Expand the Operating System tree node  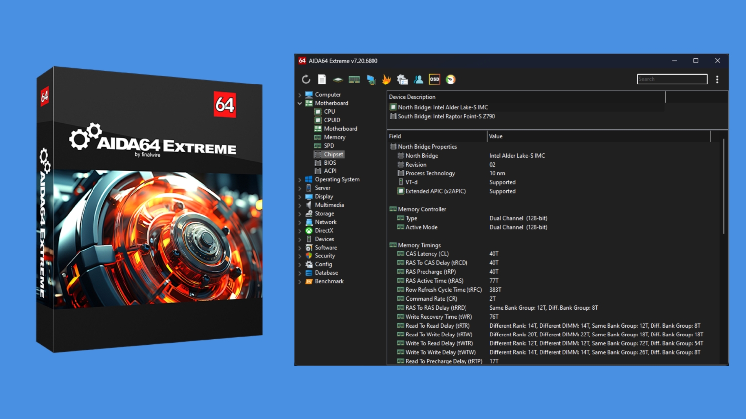coord(300,180)
